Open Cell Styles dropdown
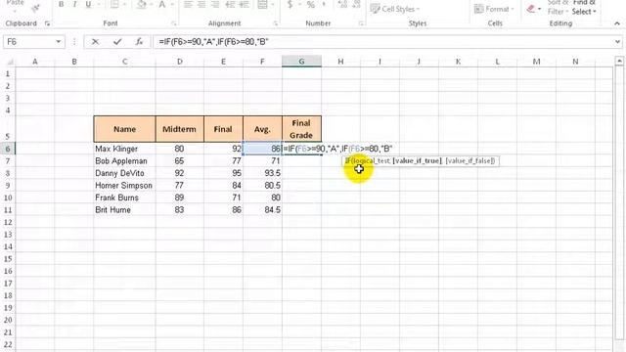This screenshot has width=626, height=352. [395, 9]
